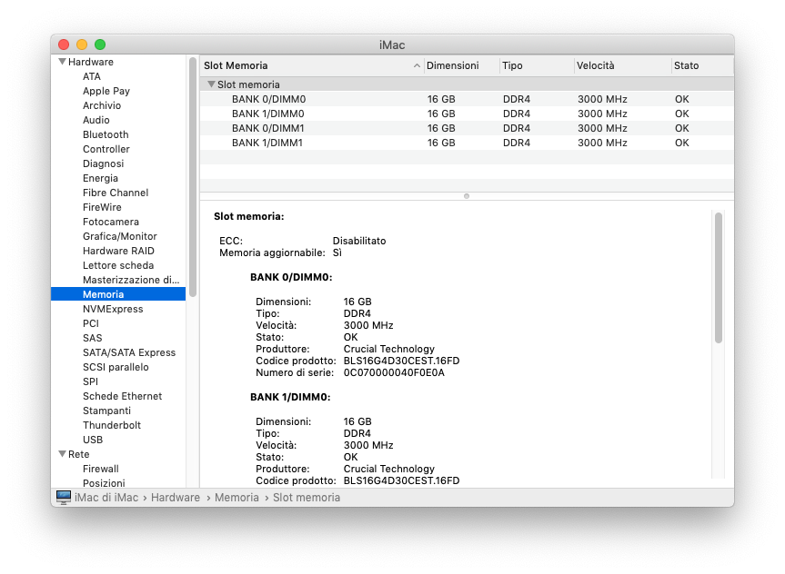Select Firewall under Rete

coord(101,469)
